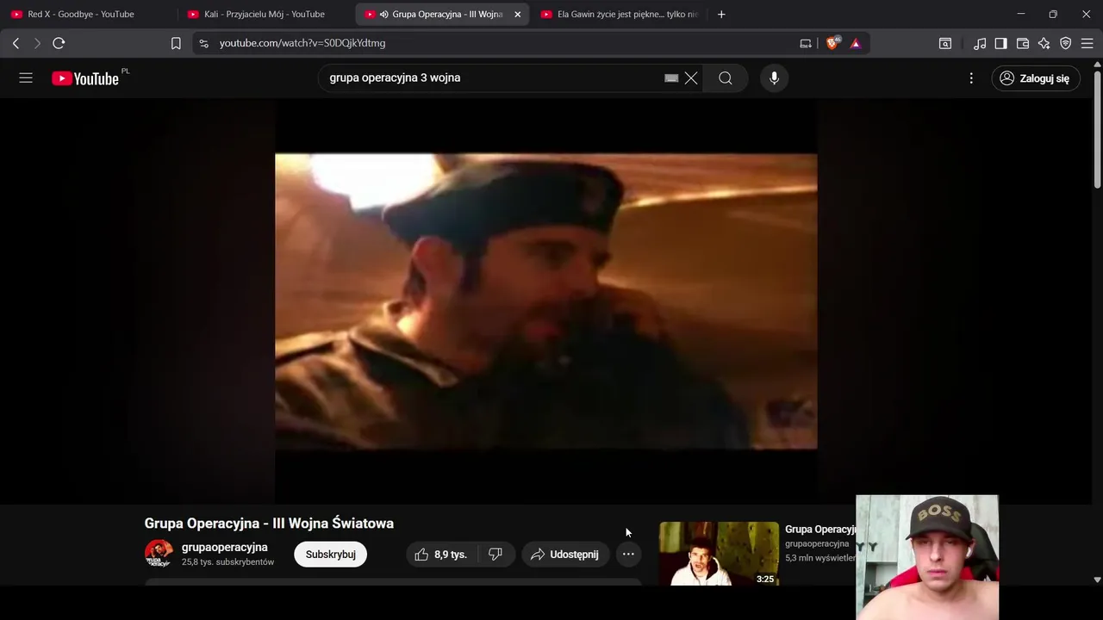Toggle the browser sidebar panel
This screenshot has width=1103, height=620.
click(x=1001, y=43)
